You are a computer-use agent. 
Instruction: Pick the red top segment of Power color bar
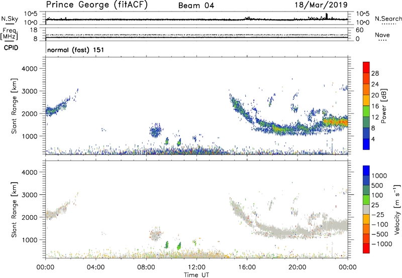pos(366,67)
